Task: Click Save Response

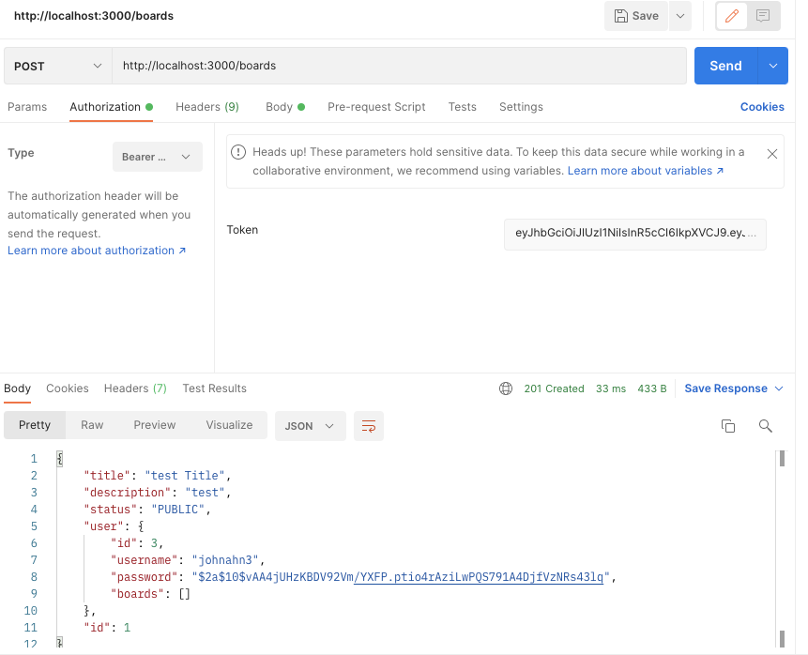Action: pos(725,388)
